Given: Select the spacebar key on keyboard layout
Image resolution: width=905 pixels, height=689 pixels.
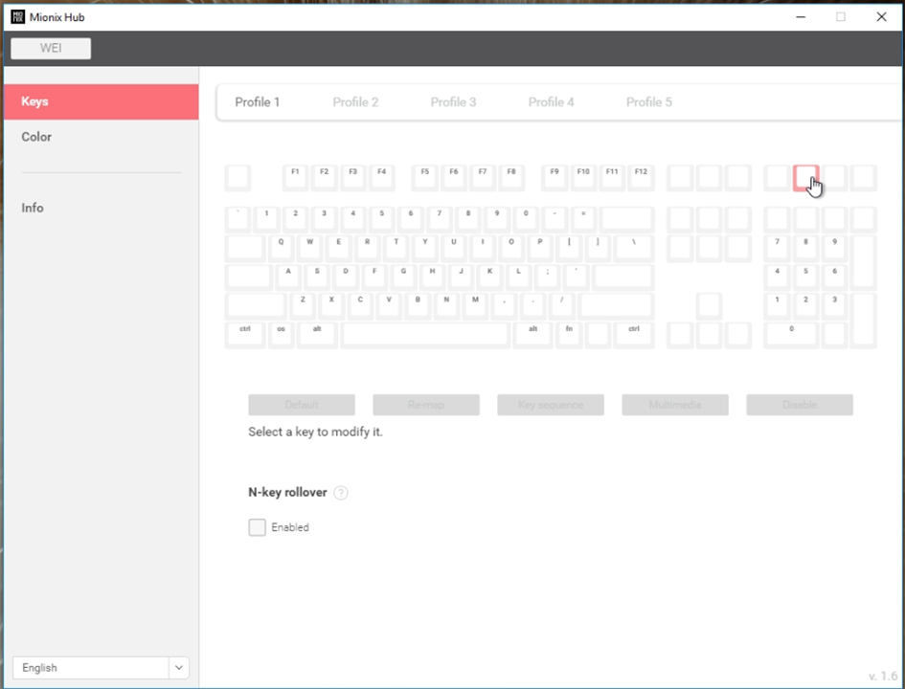Looking at the screenshot, I should pos(425,335).
